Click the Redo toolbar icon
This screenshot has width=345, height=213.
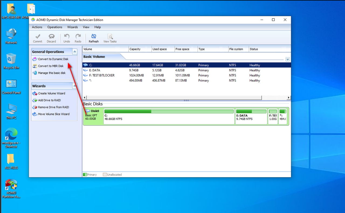(x=78, y=36)
